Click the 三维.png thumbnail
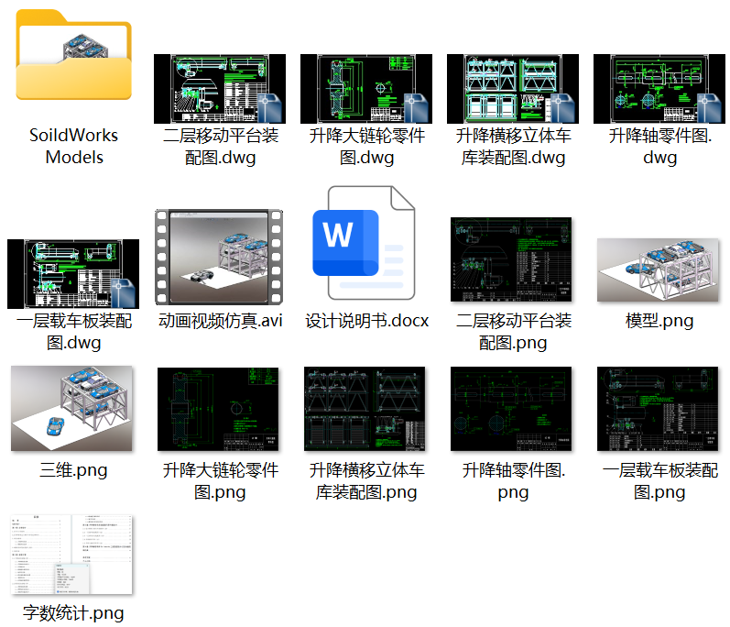Image resolution: width=730 pixels, height=627 pixels. coord(71,408)
